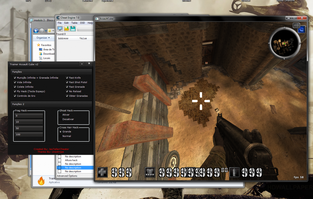Click the flame trainer application icon

pos(41,181)
